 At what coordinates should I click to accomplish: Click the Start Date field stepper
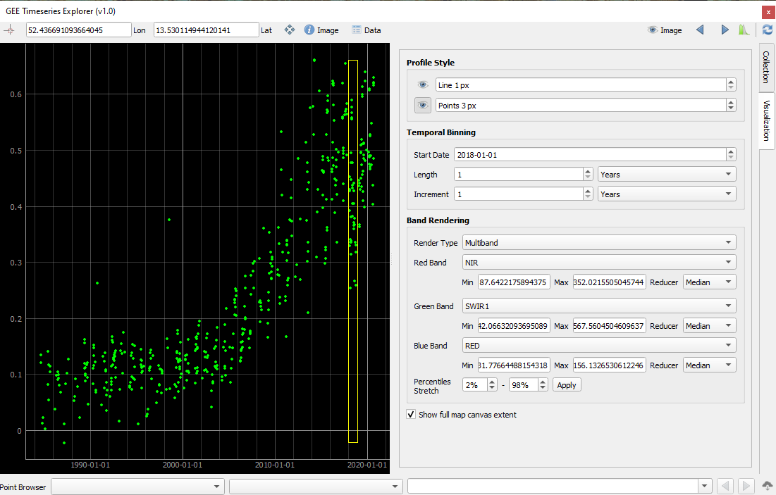[x=731, y=155]
